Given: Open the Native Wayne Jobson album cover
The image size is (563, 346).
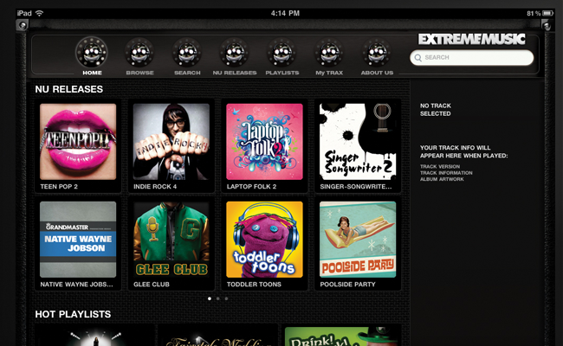Looking at the screenshot, I should coord(78,240).
